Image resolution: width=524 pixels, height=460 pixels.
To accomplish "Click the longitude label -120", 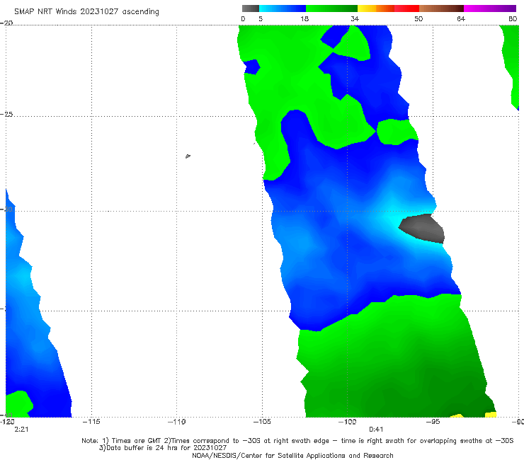I will [7, 422].
